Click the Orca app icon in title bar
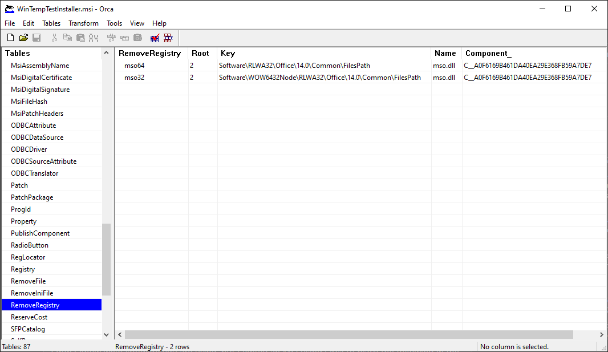This screenshot has width=608, height=352. (x=9, y=9)
